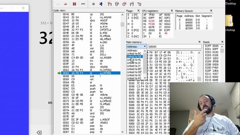Click the main memory scrollbar thumb
Viewport: 240px width, 135px height.
pos(199,79)
